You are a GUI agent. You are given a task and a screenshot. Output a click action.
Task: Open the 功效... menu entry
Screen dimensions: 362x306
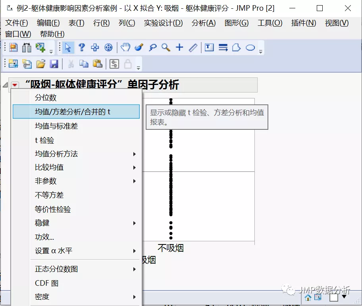(x=77, y=237)
